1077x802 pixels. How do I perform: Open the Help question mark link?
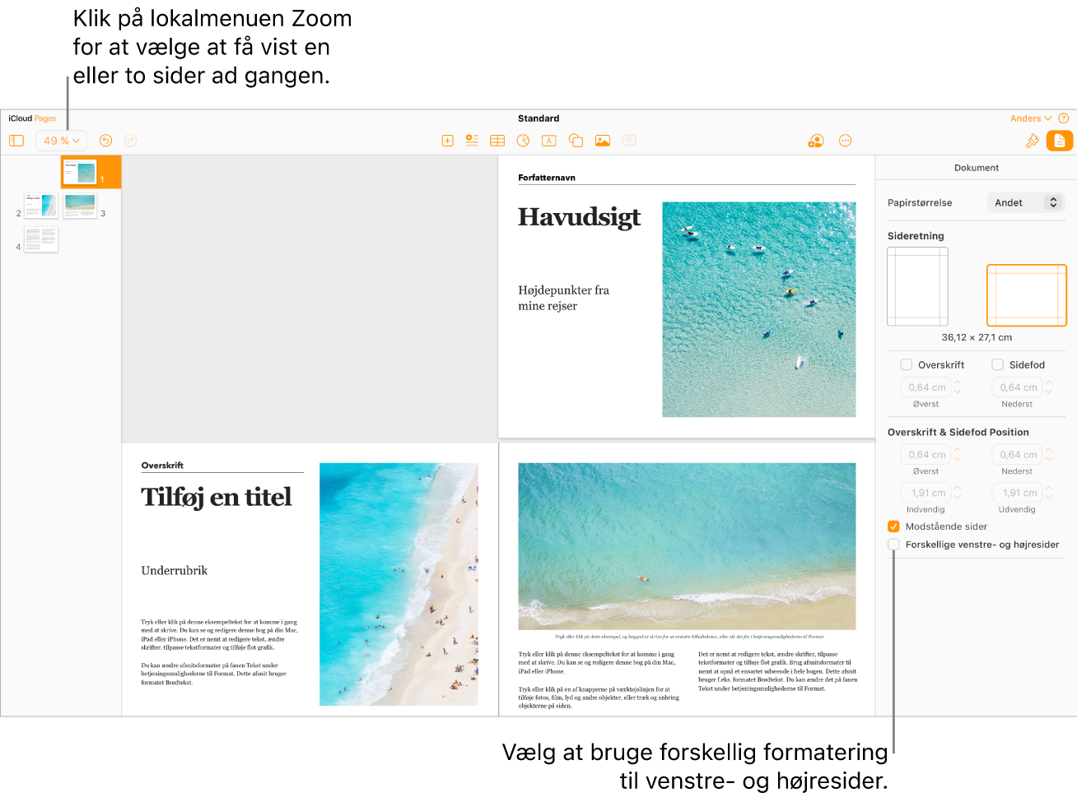click(1062, 118)
